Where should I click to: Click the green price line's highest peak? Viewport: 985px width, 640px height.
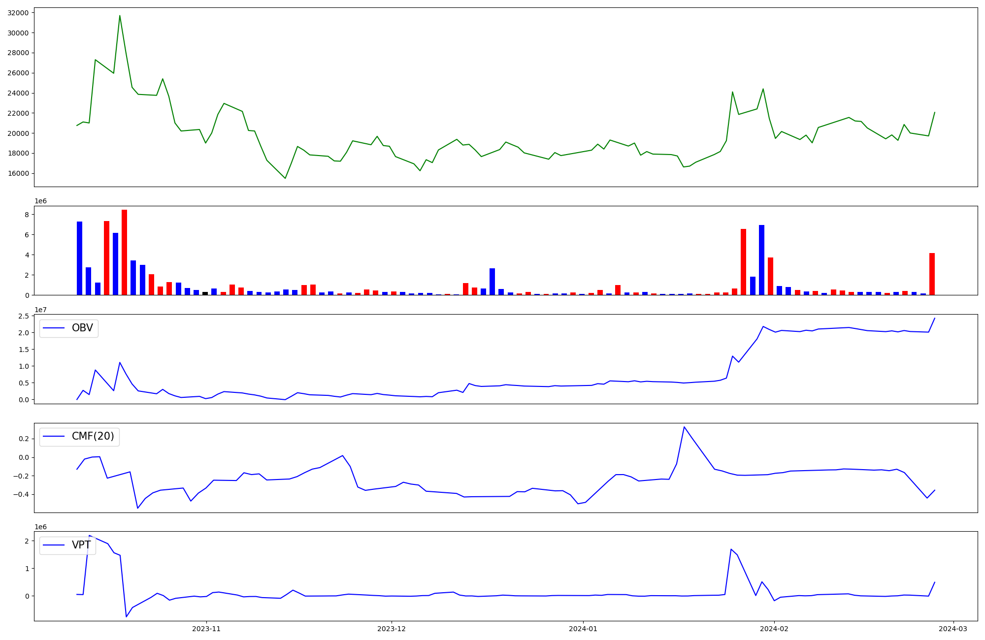pos(120,16)
